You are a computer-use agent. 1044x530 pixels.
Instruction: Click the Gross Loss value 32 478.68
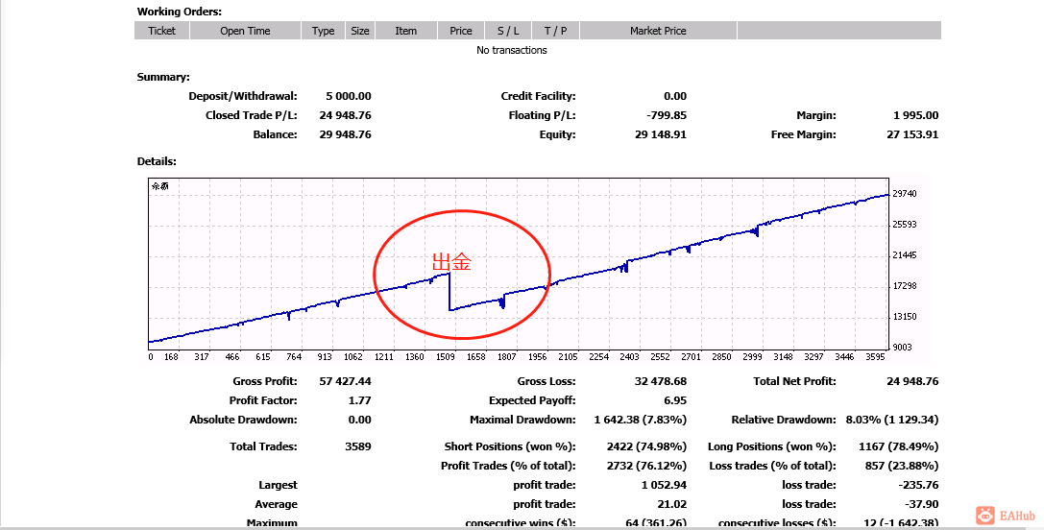click(661, 381)
